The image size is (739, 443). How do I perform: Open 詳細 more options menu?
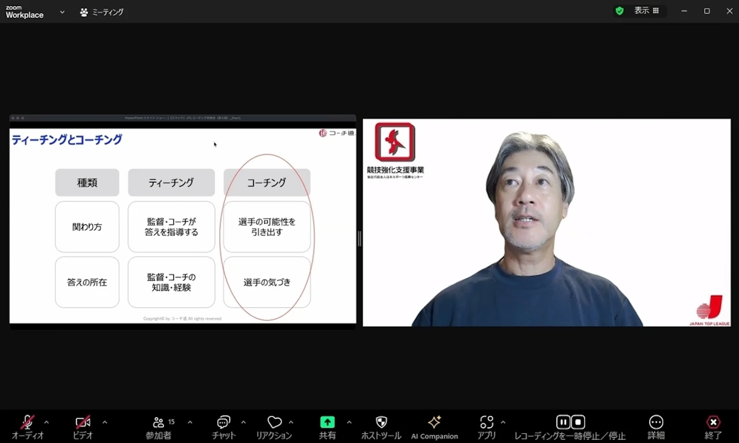656,422
